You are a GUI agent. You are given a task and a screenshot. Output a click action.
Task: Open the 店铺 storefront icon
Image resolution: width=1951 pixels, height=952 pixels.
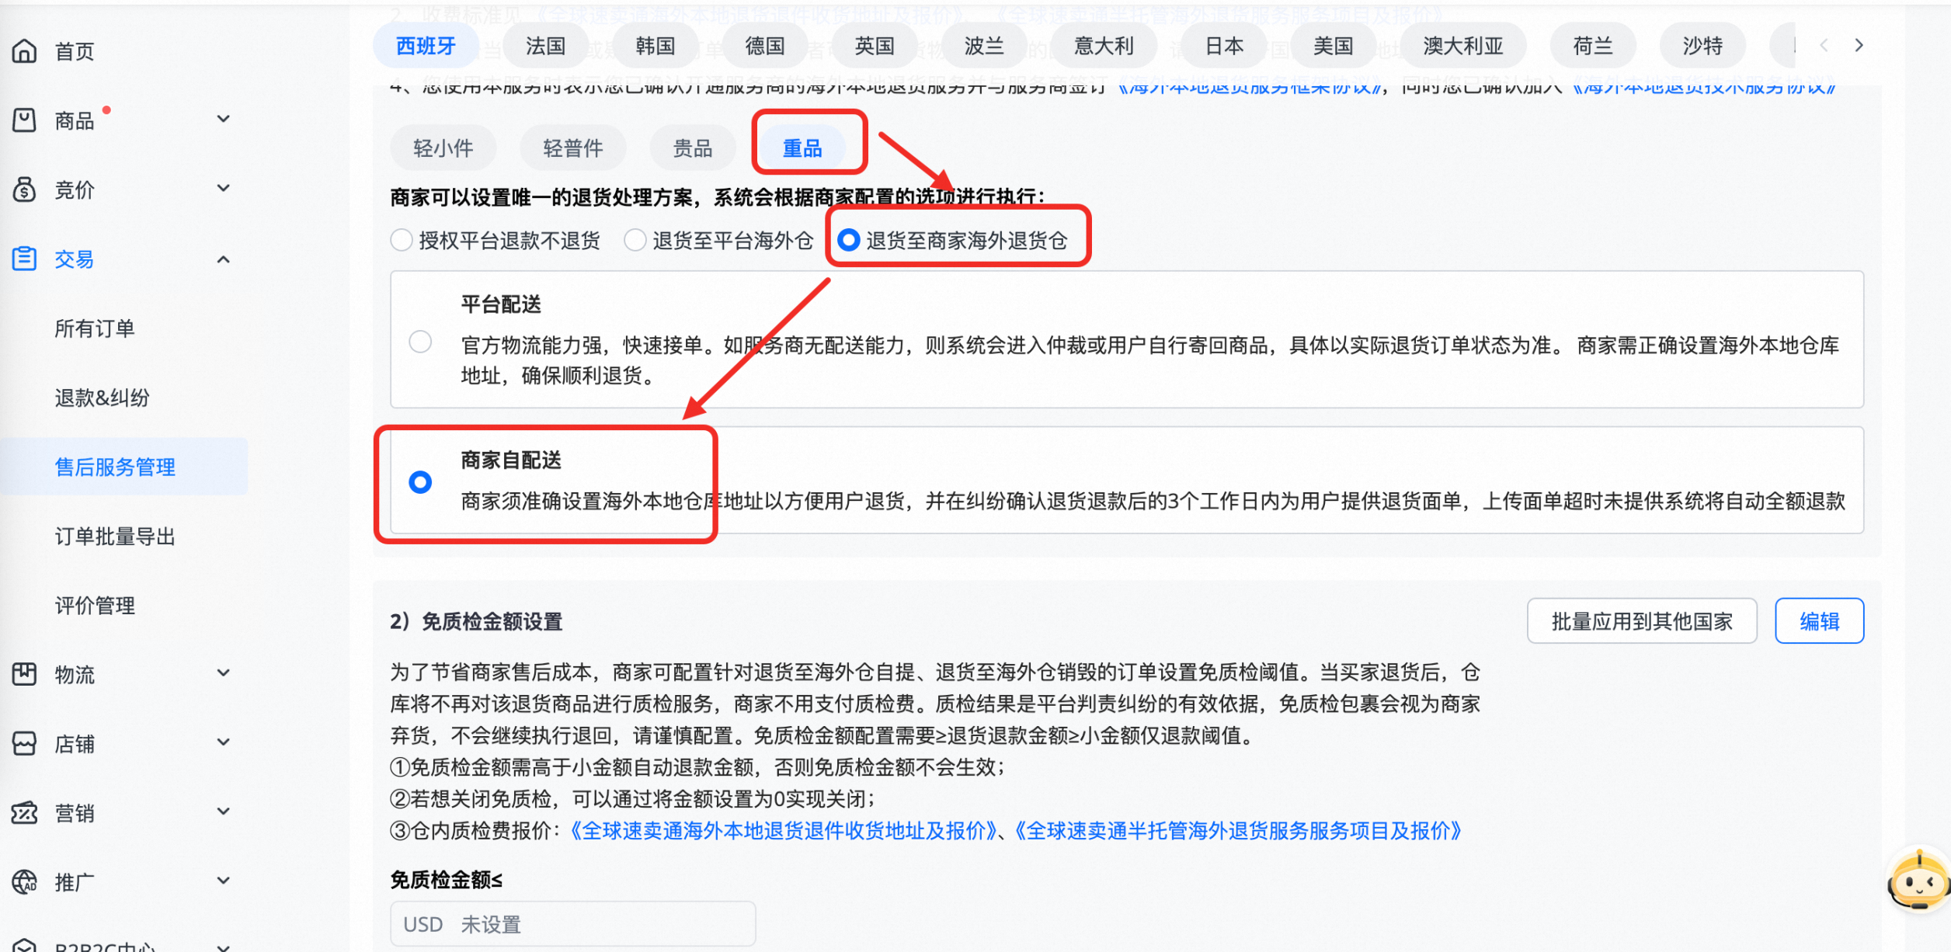(x=25, y=743)
